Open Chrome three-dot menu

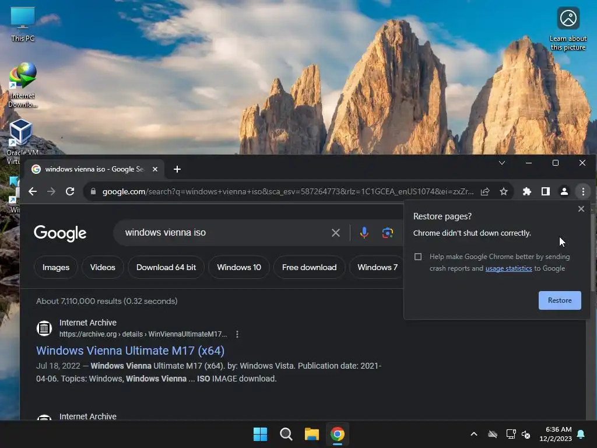[x=583, y=191]
